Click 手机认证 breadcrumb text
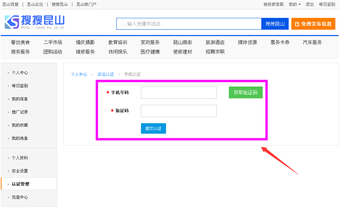Image resolution: width=340 pixels, height=208 pixels. [x=132, y=75]
